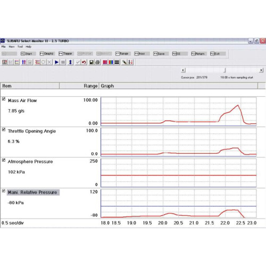Screen dimensions: 266x266
Task: Click the gray checkmark icon
Action: pos(78,62)
